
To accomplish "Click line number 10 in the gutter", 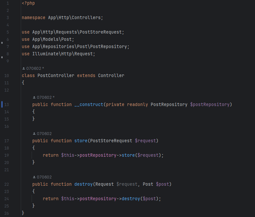I will click(7, 76).
